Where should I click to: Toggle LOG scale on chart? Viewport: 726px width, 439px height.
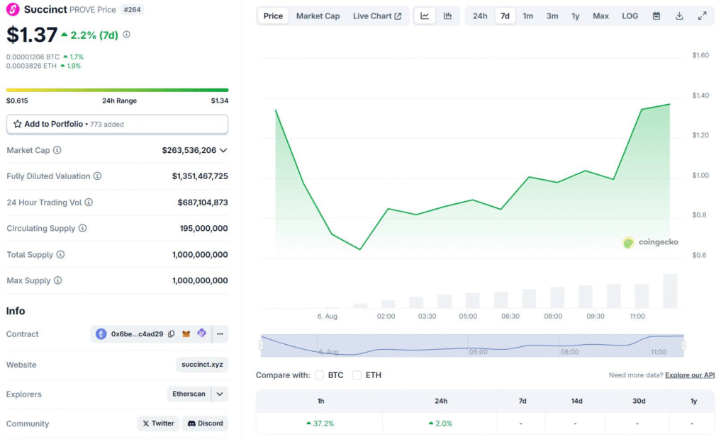[630, 16]
